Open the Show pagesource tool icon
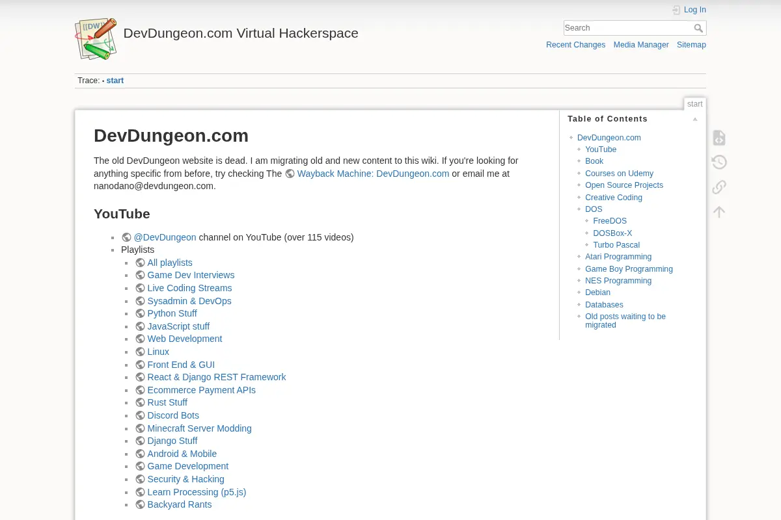 click(719, 138)
